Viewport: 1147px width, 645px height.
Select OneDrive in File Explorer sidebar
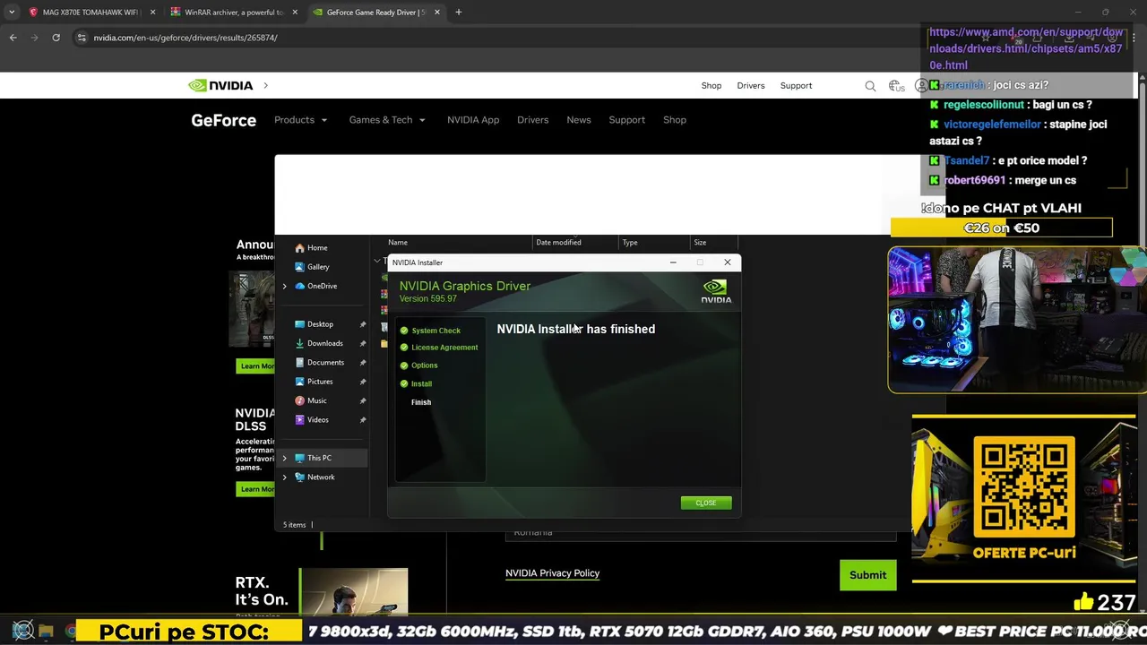pos(315,286)
